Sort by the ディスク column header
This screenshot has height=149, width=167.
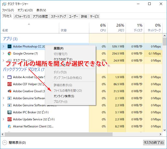135,28
